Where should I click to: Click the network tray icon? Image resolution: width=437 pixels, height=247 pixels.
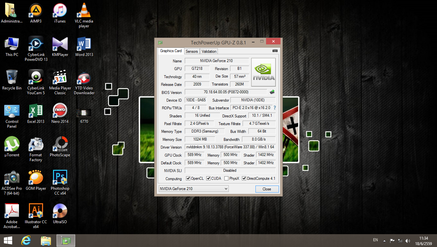(x=400, y=241)
